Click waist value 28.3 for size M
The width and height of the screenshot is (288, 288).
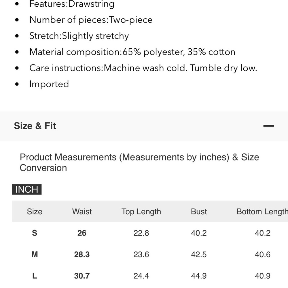pyautogui.click(x=82, y=254)
